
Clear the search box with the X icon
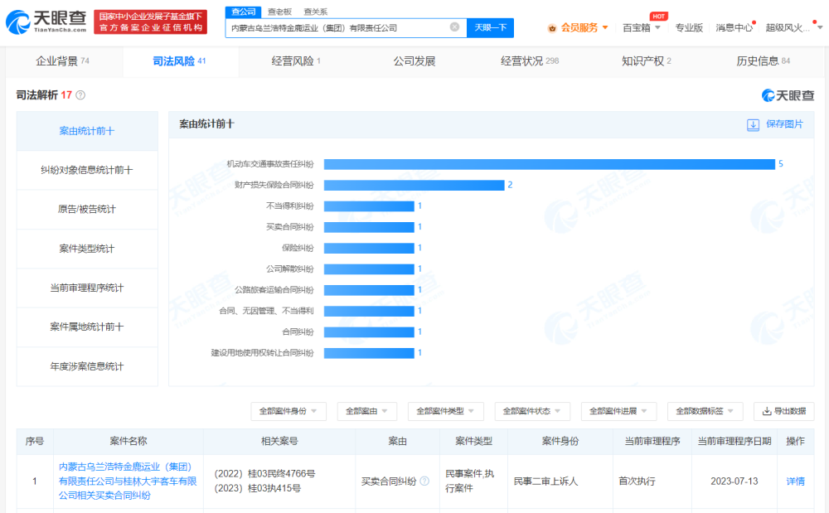point(454,27)
